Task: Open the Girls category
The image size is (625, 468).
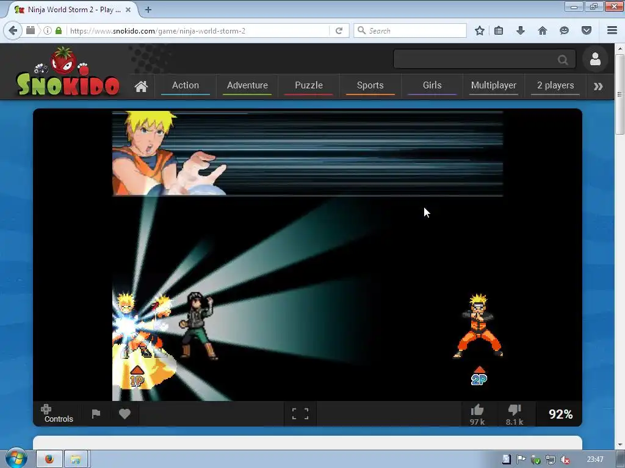Action: (x=432, y=85)
